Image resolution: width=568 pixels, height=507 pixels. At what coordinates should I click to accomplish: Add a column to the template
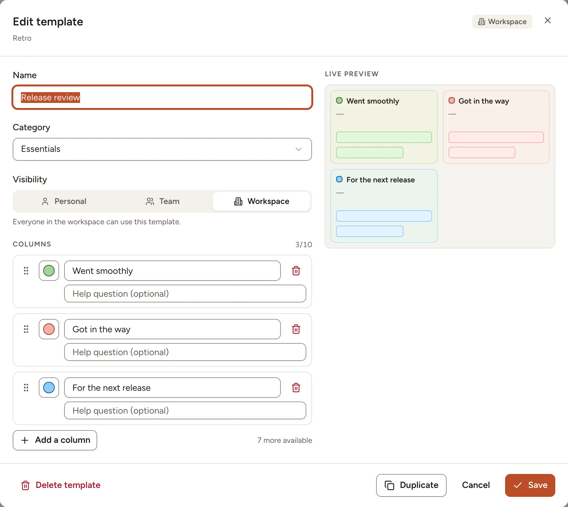pyautogui.click(x=55, y=440)
